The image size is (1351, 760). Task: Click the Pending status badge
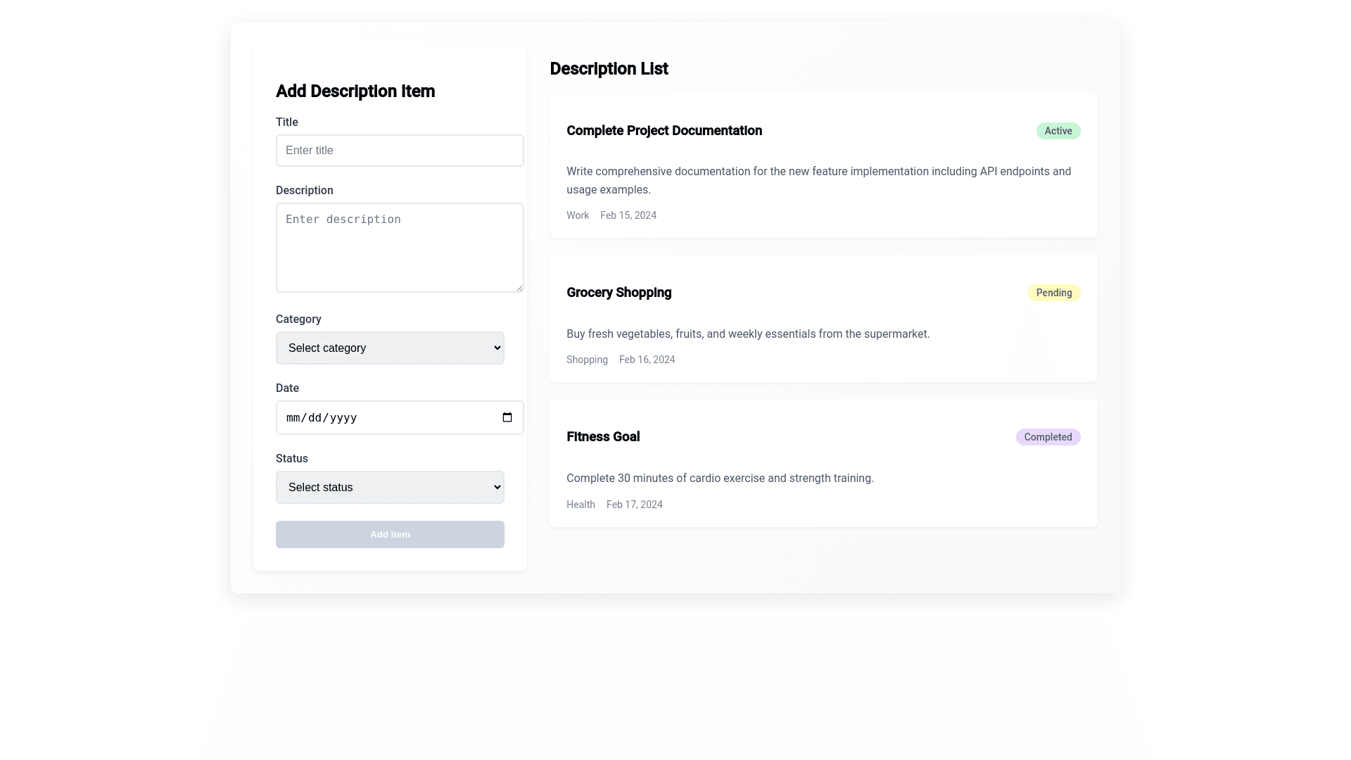1053,293
